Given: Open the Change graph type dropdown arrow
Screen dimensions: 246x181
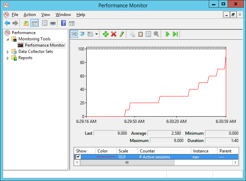Looking at the screenshot, I should pos(96,34).
